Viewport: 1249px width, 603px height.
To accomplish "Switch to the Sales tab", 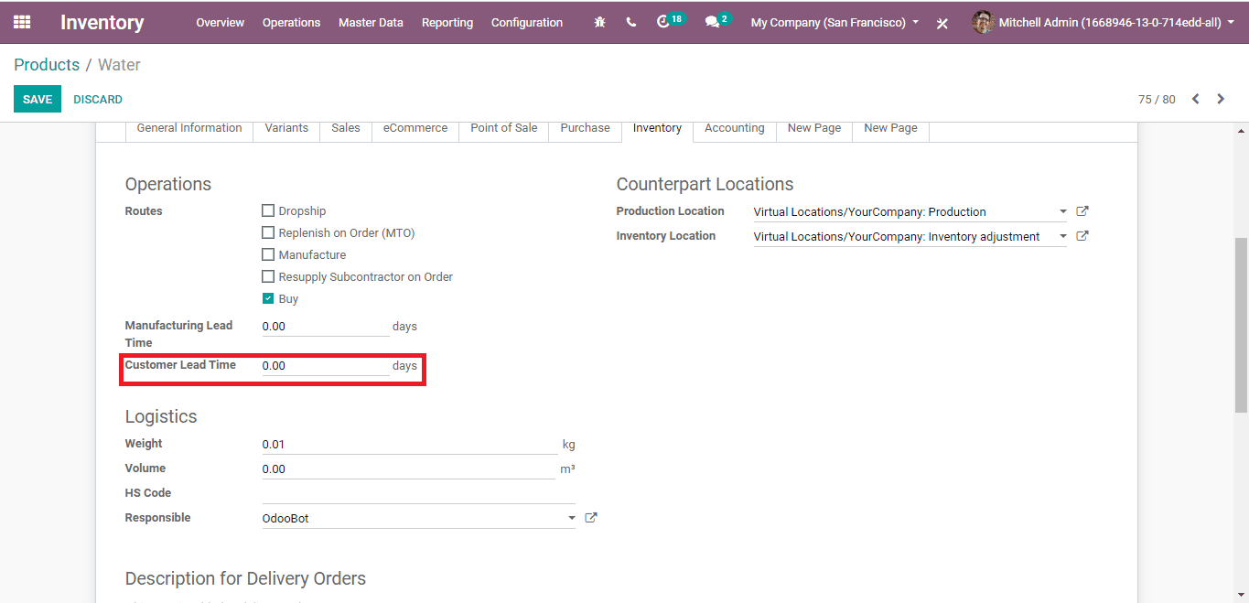I will [346, 129].
